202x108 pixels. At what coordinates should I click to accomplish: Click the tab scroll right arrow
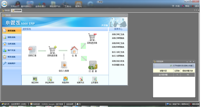click(196, 10)
